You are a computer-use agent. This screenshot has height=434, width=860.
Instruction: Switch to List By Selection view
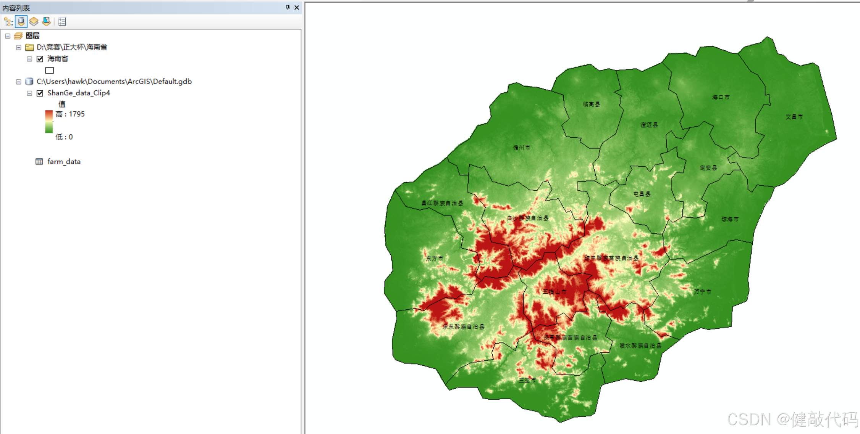(x=47, y=22)
